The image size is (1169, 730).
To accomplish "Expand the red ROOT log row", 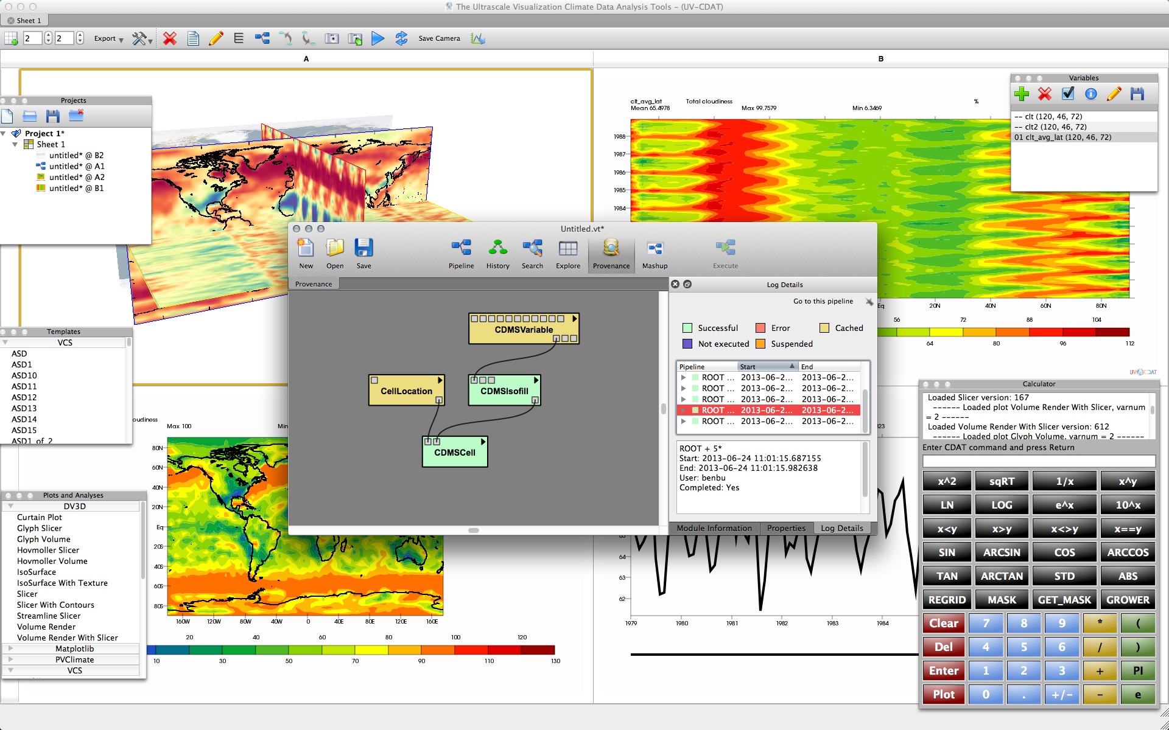I will [683, 411].
